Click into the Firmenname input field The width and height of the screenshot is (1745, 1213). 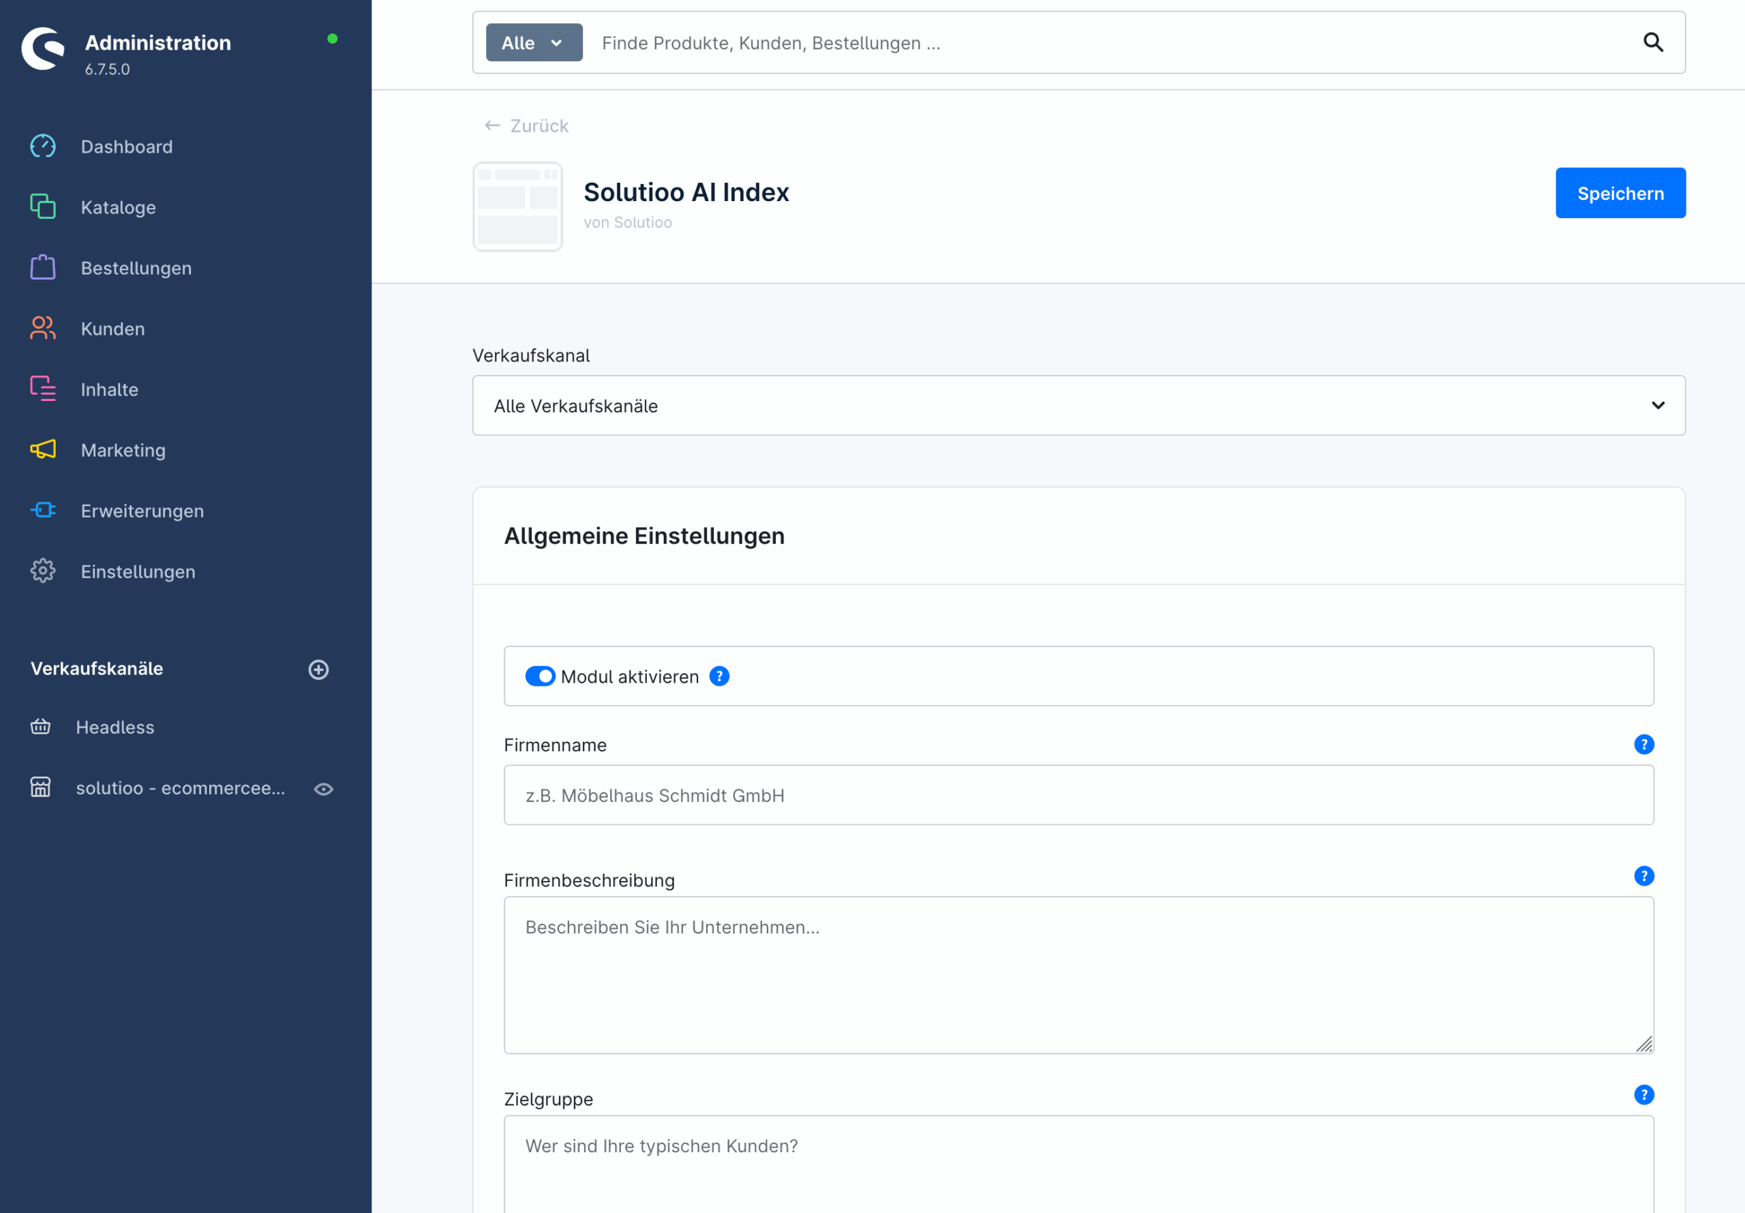pos(1079,795)
